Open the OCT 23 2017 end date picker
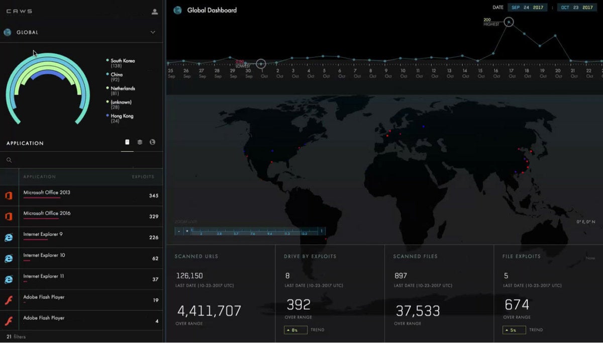The width and height of the screenshot is (603, 343). (x=577, y=8)
